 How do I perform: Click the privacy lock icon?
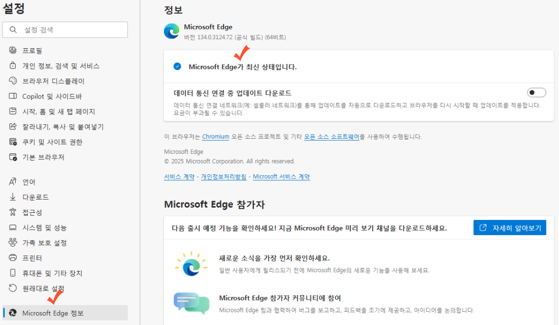13,66
